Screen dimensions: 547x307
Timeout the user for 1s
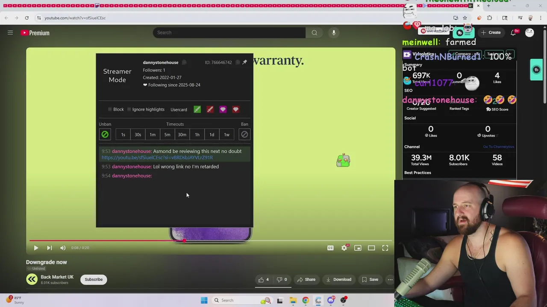[123, 135]
